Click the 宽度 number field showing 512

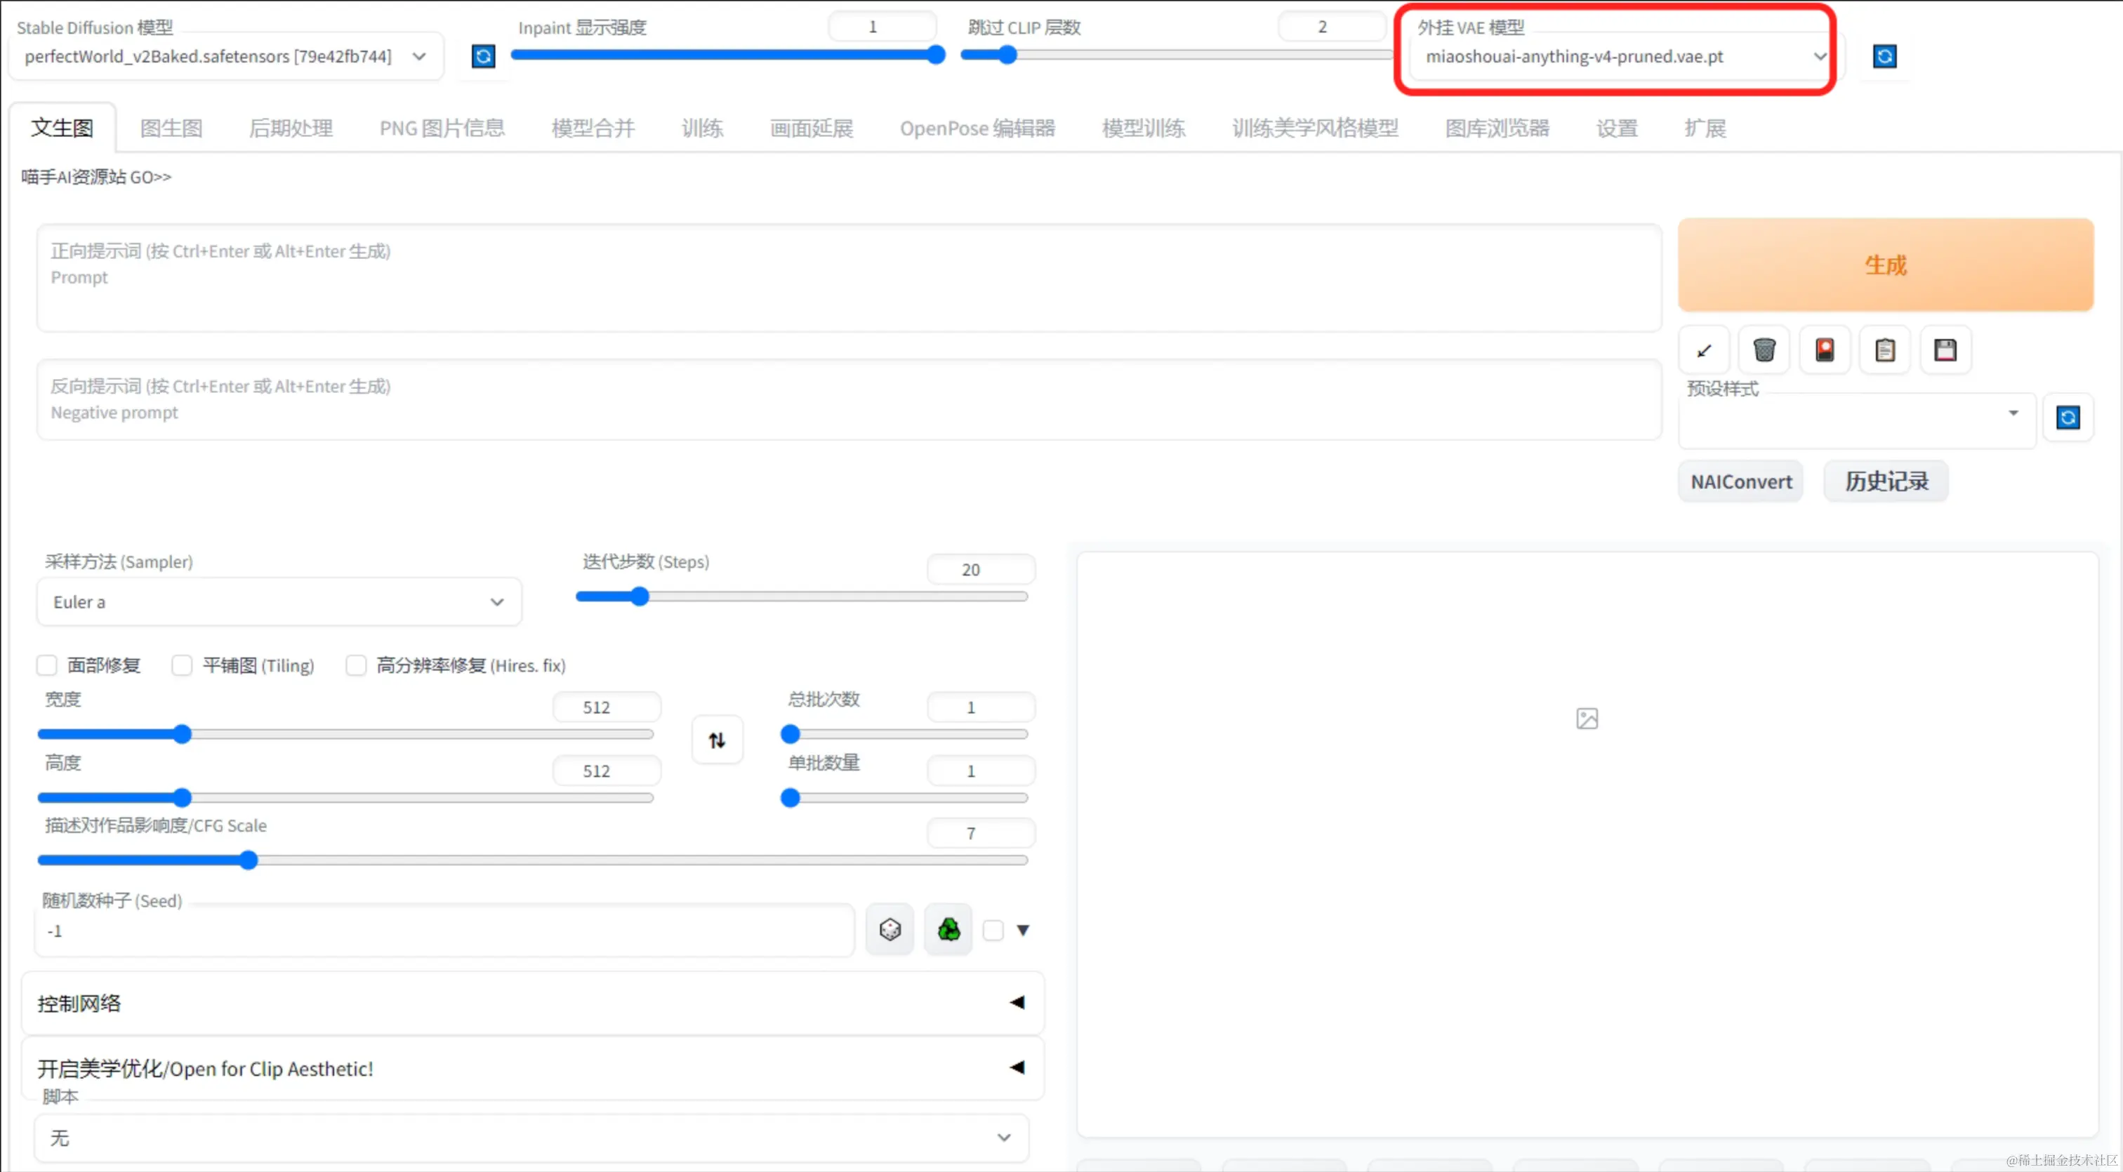[x=607, y=707]
